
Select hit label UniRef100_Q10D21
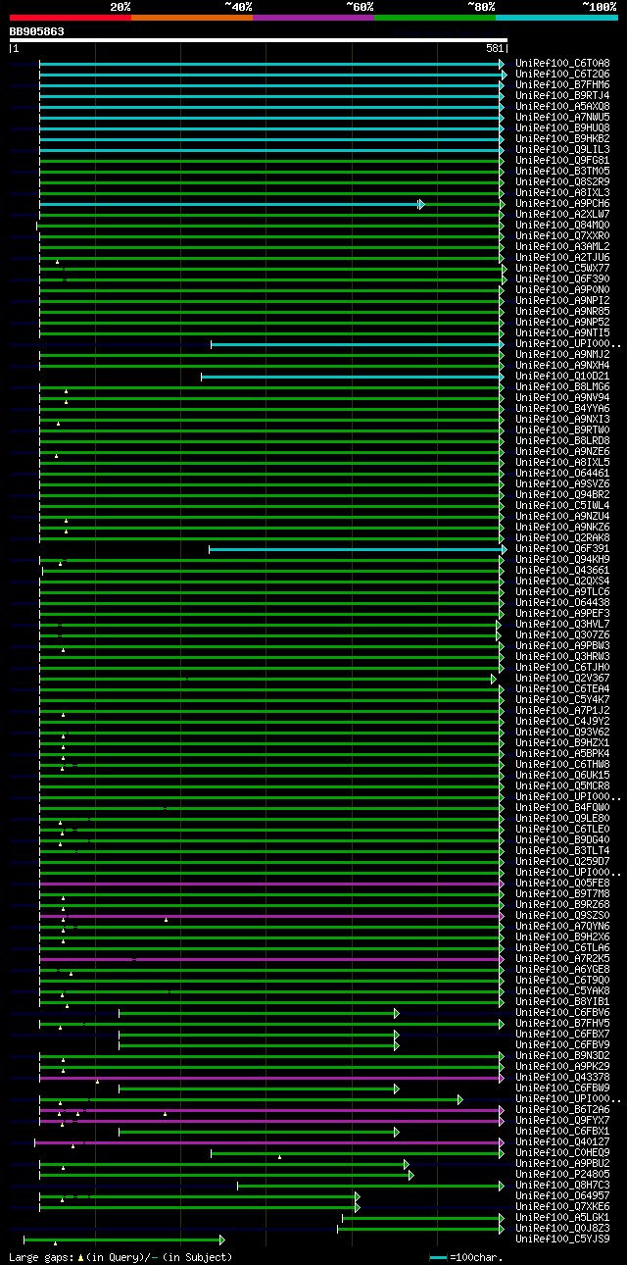[562, 376]
